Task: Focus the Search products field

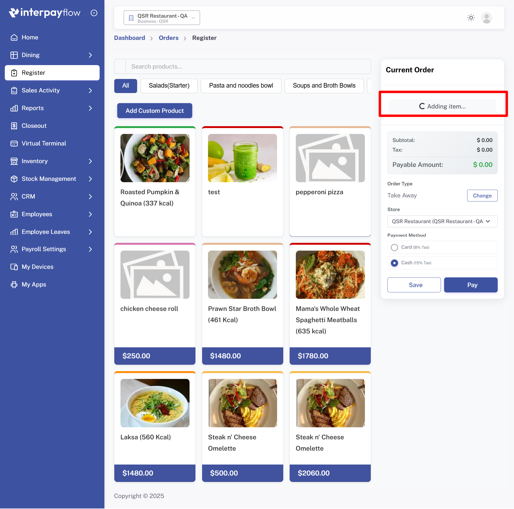Action: pyautogui.click(x=248, y=66)
